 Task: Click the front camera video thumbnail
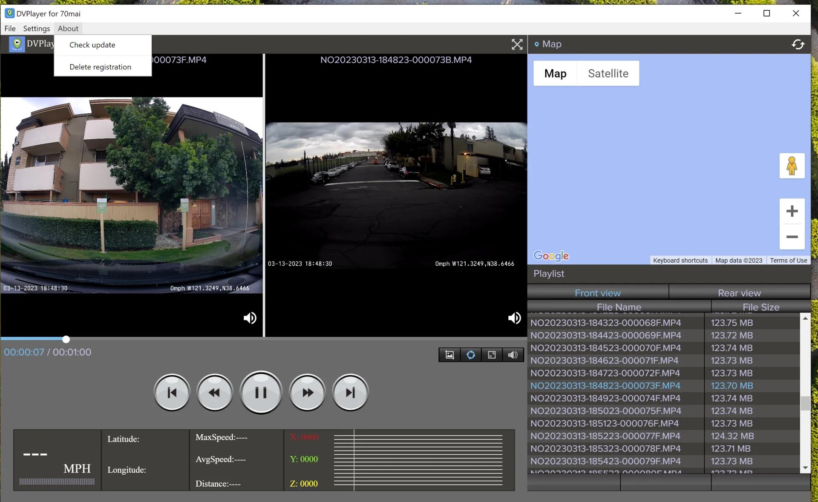coord(132,195)
